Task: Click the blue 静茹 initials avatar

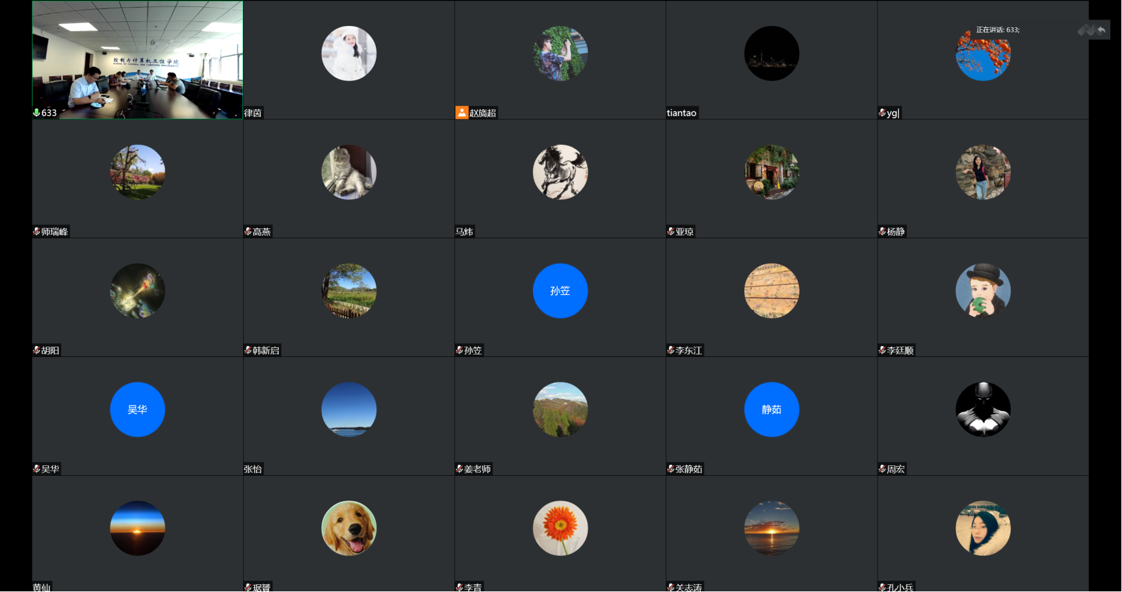Action: 771,410
